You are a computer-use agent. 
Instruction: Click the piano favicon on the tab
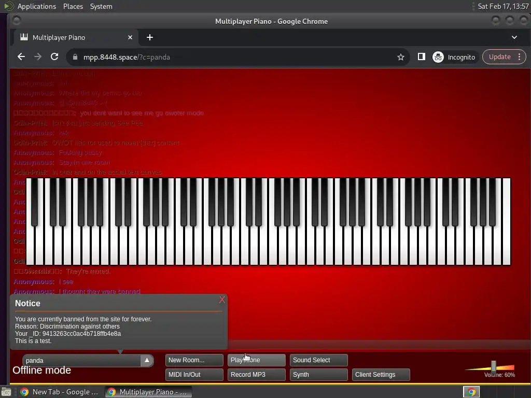pyautogui.click(x=24, y=37)
